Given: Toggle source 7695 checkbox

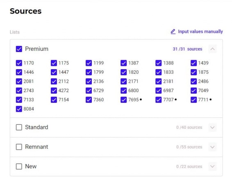Looking at the screenshot, I should pyautogui.click(x=123, y=100).
